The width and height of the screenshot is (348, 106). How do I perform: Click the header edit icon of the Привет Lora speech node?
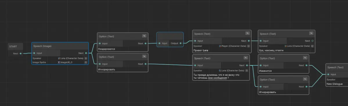point(248,33)
